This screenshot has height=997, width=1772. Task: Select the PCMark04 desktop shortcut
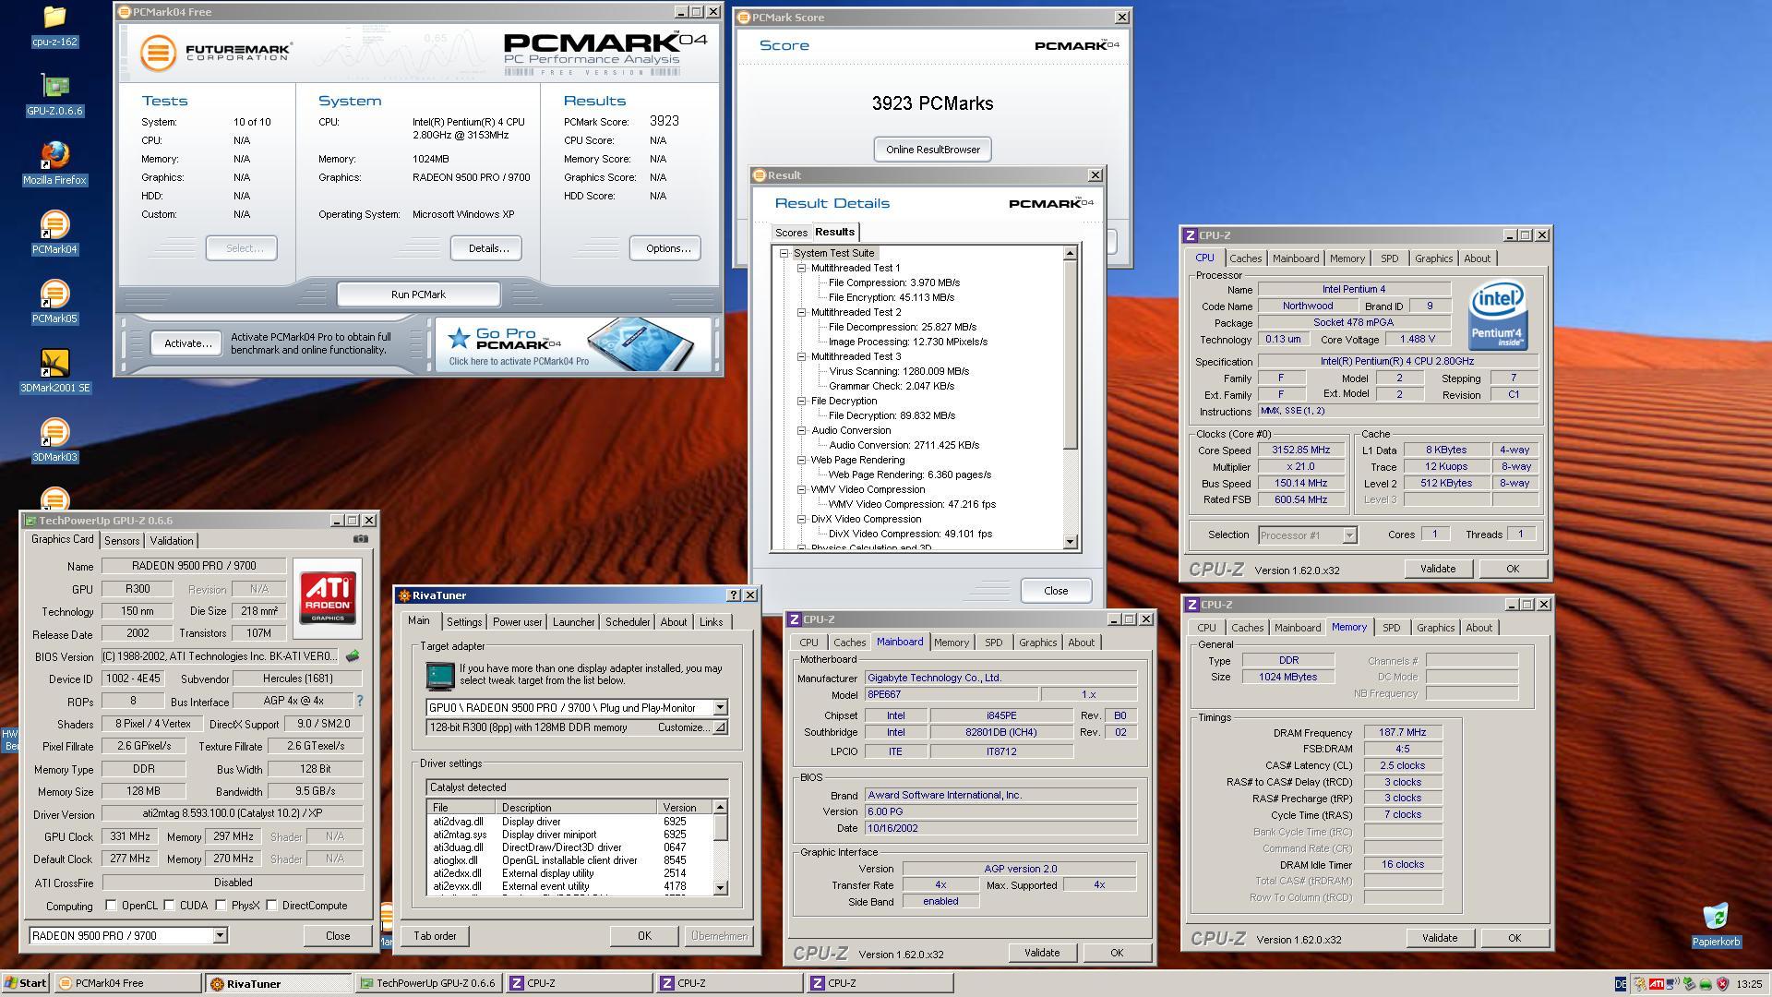[x=54, y=234]
